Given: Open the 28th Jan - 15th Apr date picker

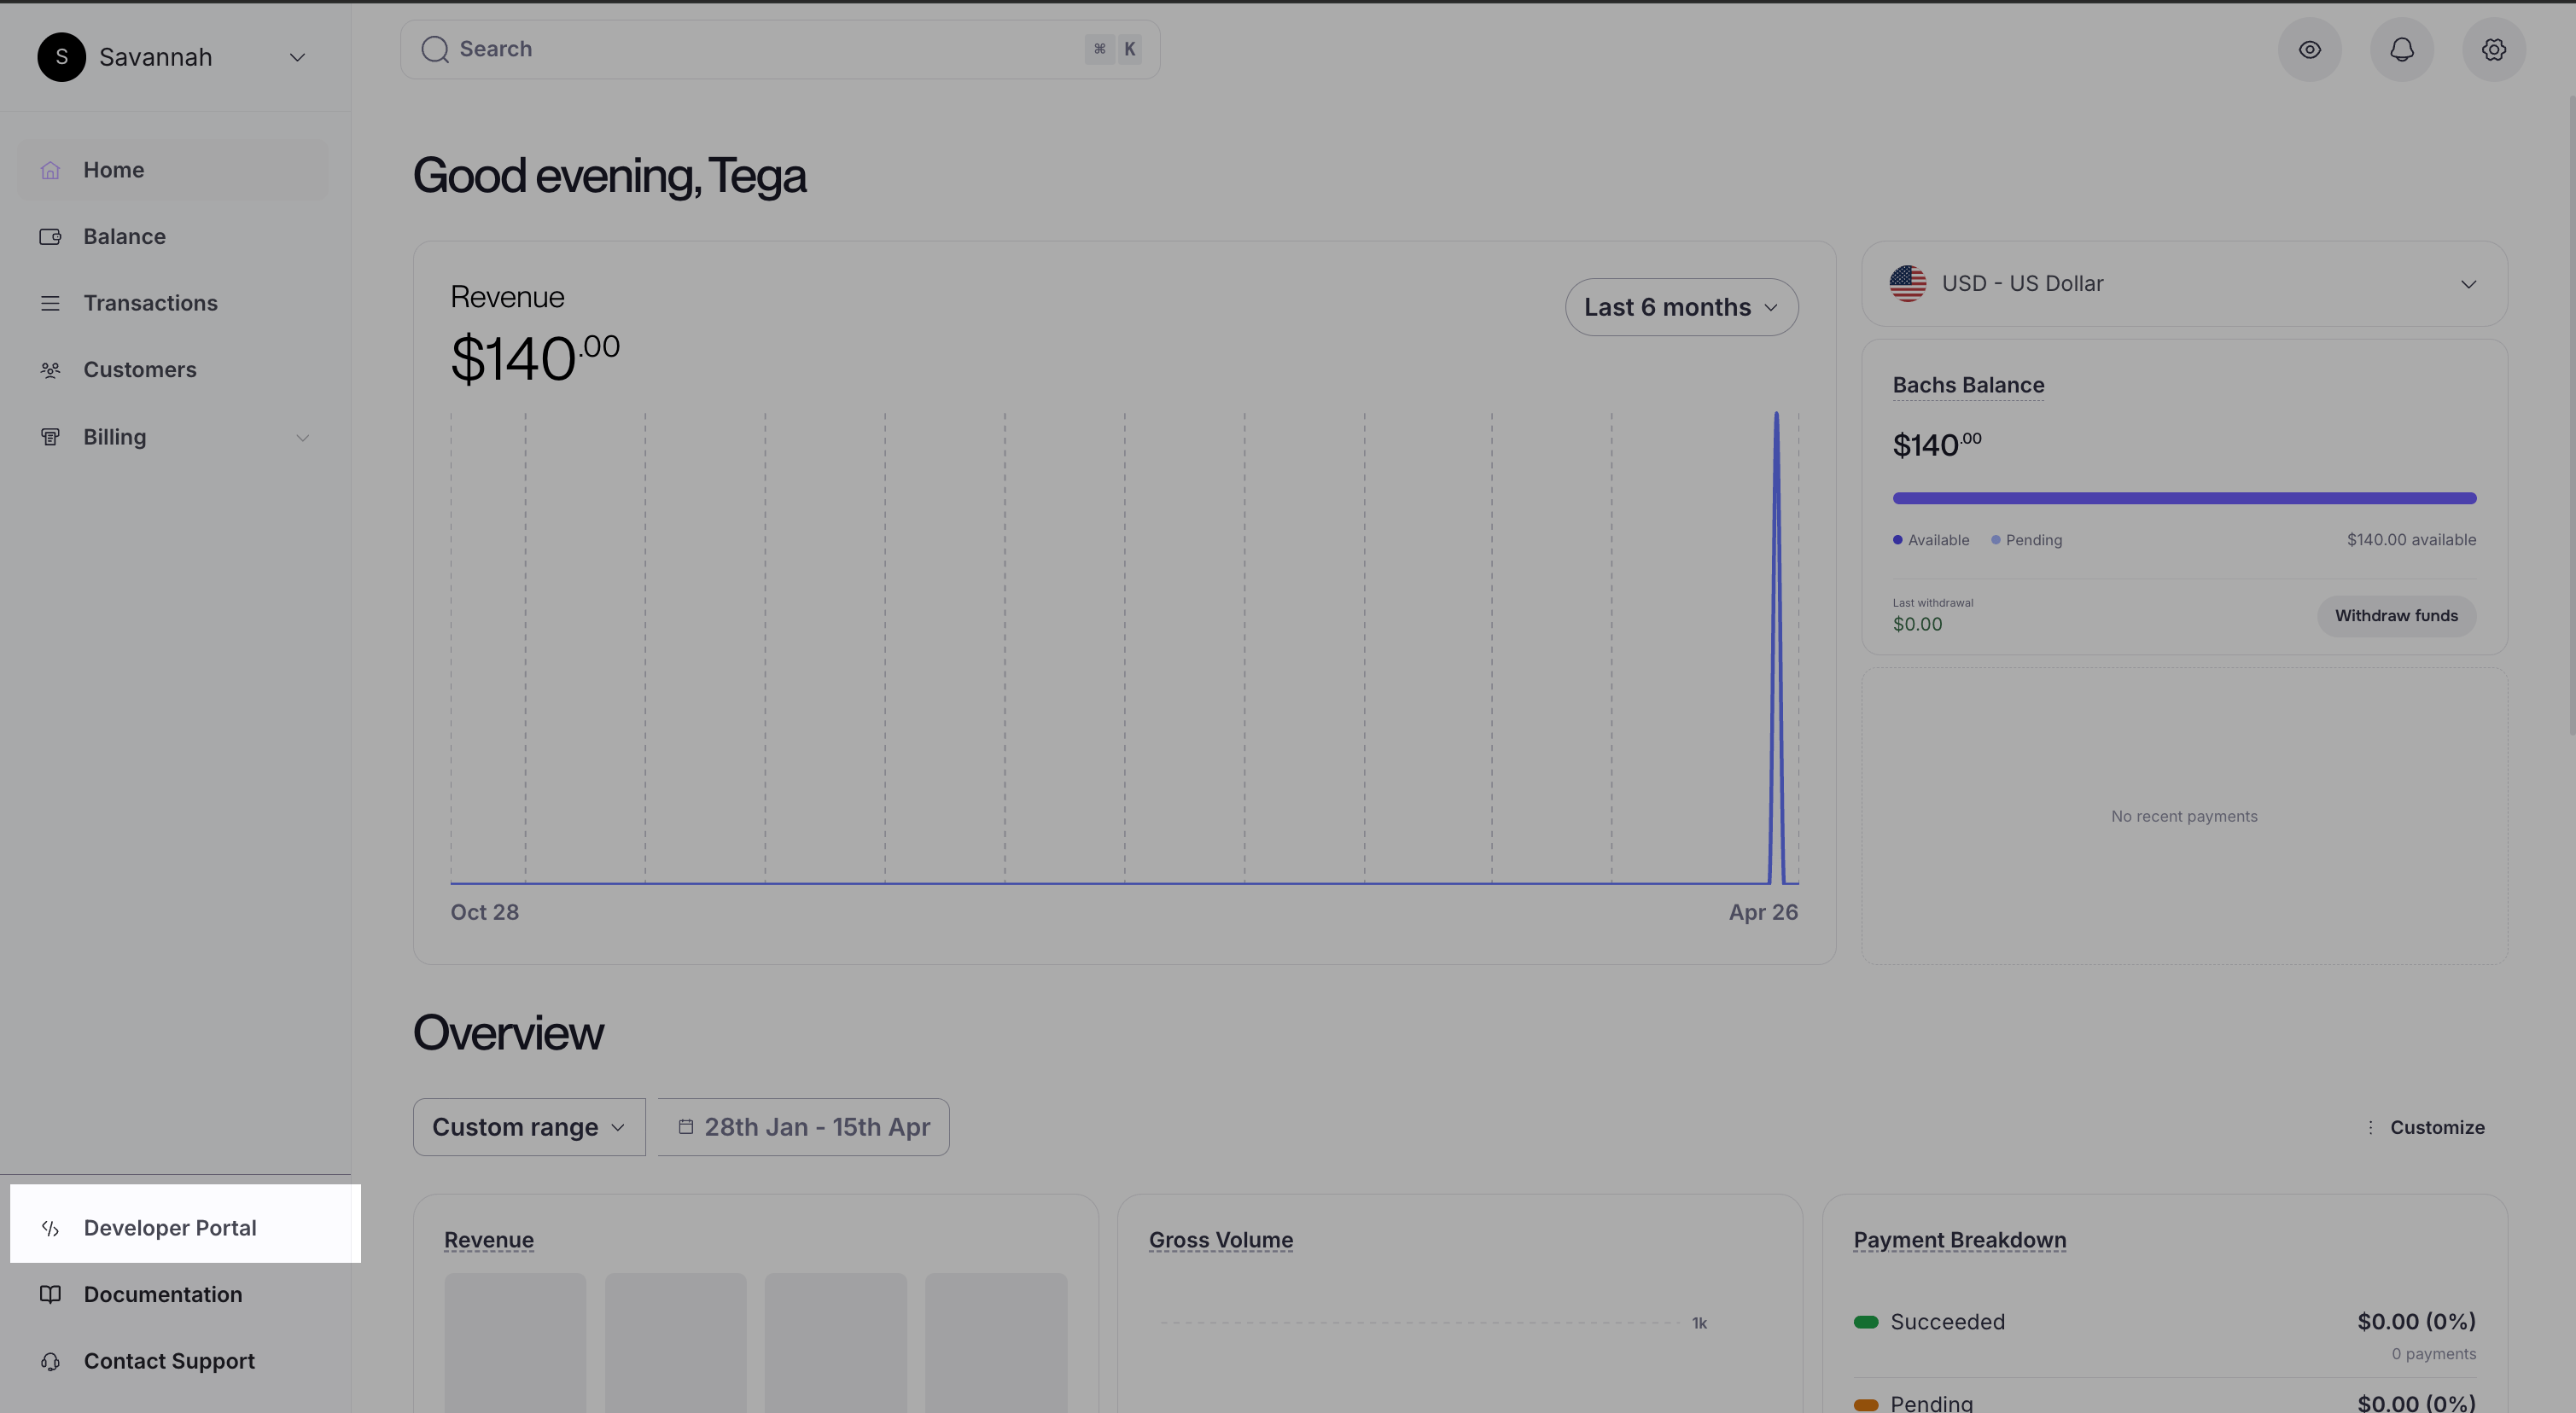Looking at the screenshot, I should coord(804,1127).
